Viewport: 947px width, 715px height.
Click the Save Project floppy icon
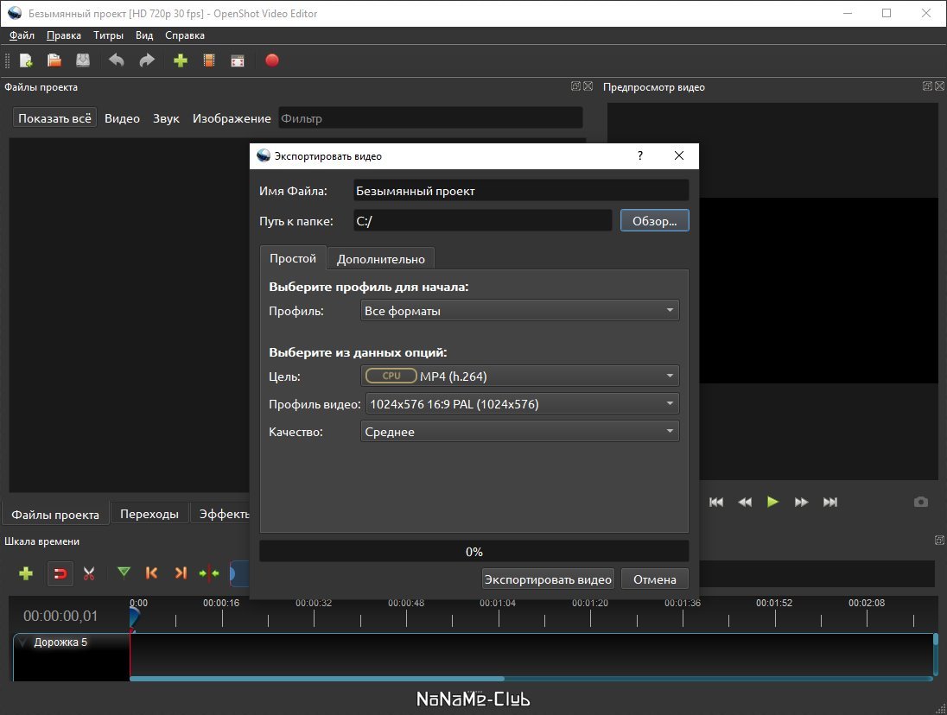click(83, 60)
